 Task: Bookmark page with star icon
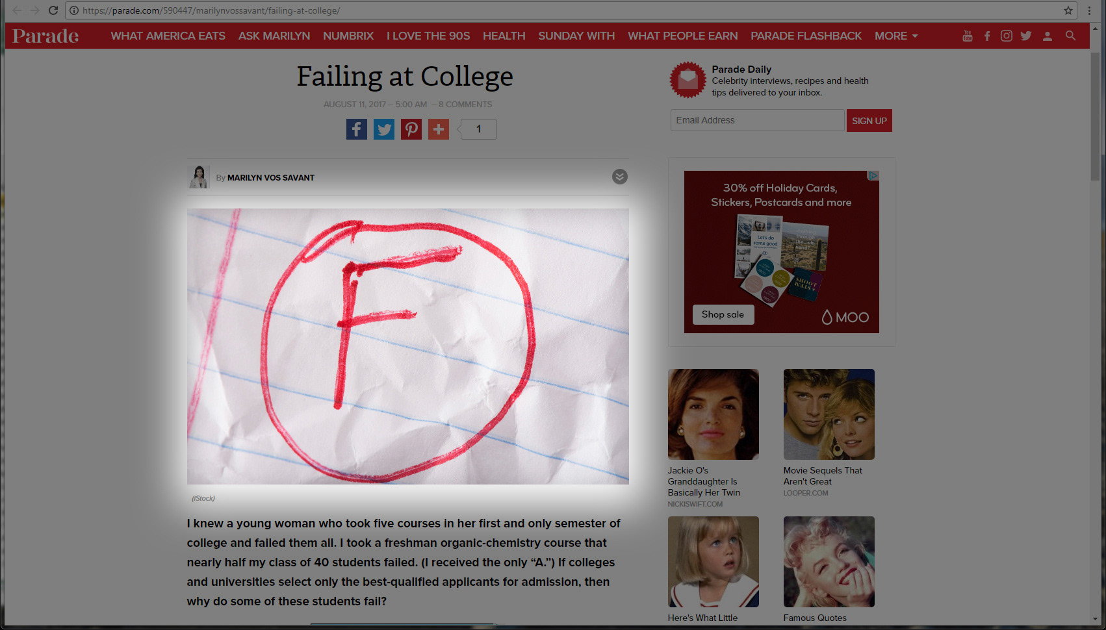(1068, 10)
